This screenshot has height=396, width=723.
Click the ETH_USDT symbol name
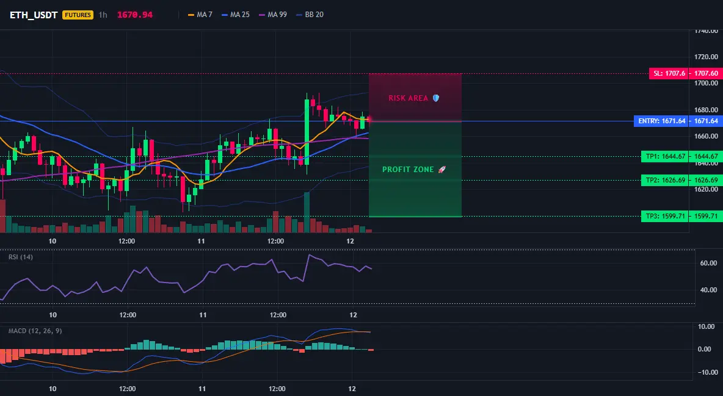point(34,15)
